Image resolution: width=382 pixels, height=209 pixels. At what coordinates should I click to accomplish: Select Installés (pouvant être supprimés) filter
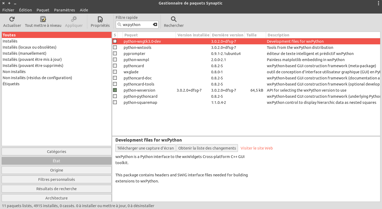click(57, 66)
